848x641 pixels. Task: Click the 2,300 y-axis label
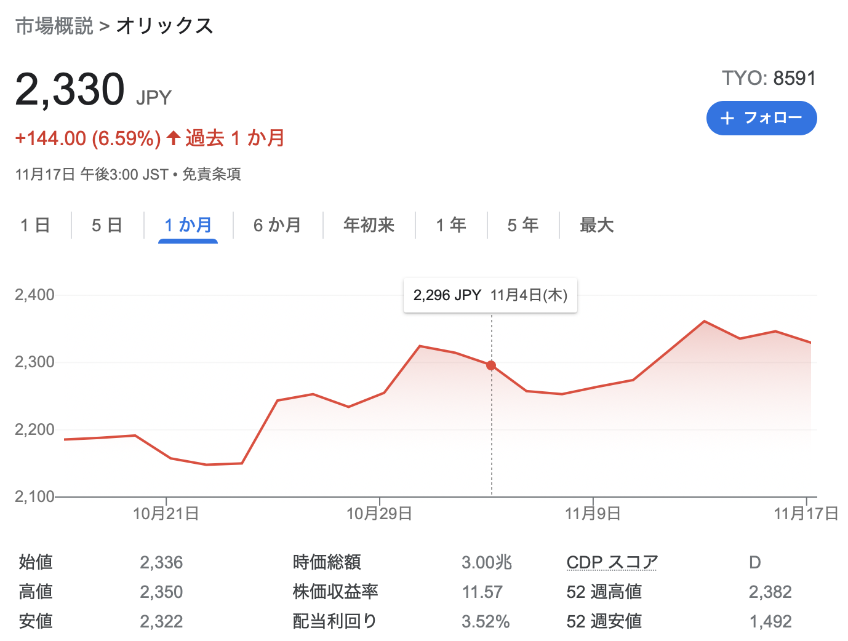35,362
